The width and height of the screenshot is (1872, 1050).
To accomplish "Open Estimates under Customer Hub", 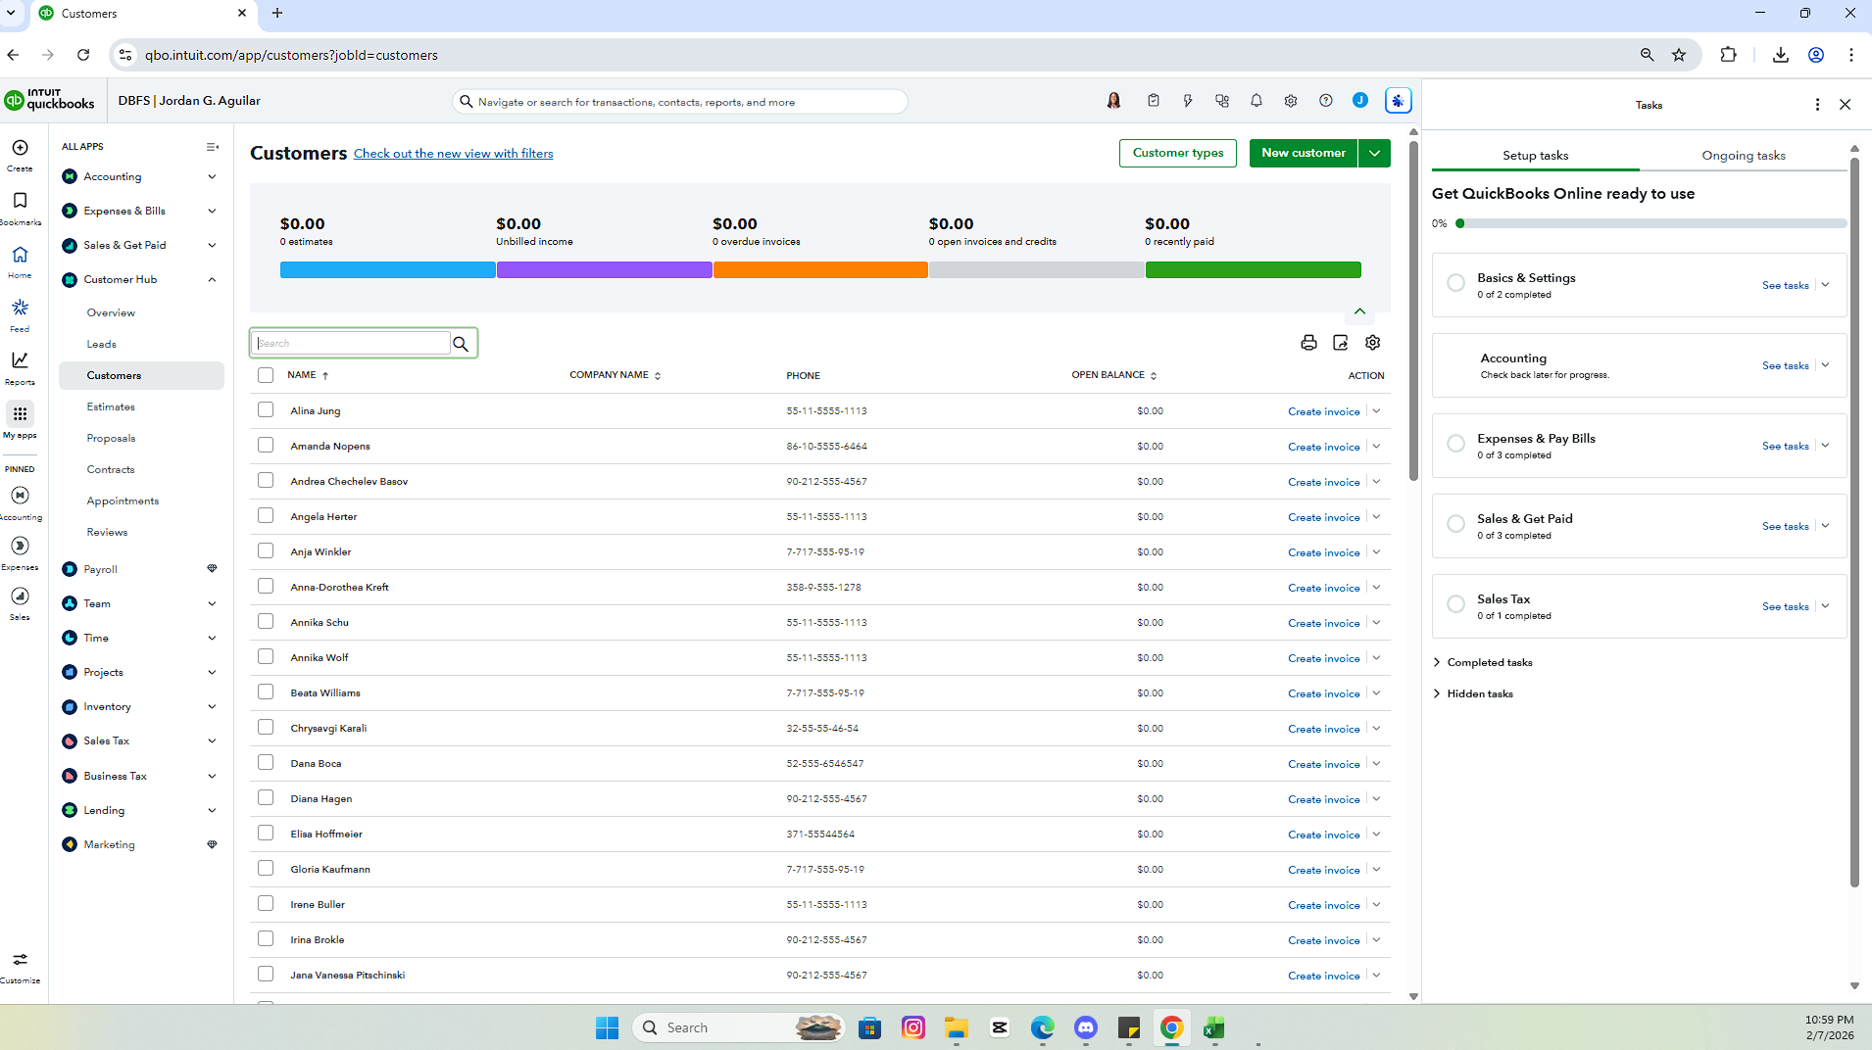I will pyautogui.click(x=111, y=406).
